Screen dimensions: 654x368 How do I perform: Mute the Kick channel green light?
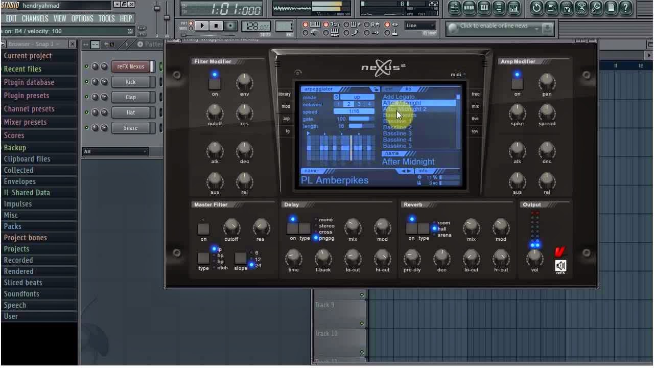pos(86,82)
